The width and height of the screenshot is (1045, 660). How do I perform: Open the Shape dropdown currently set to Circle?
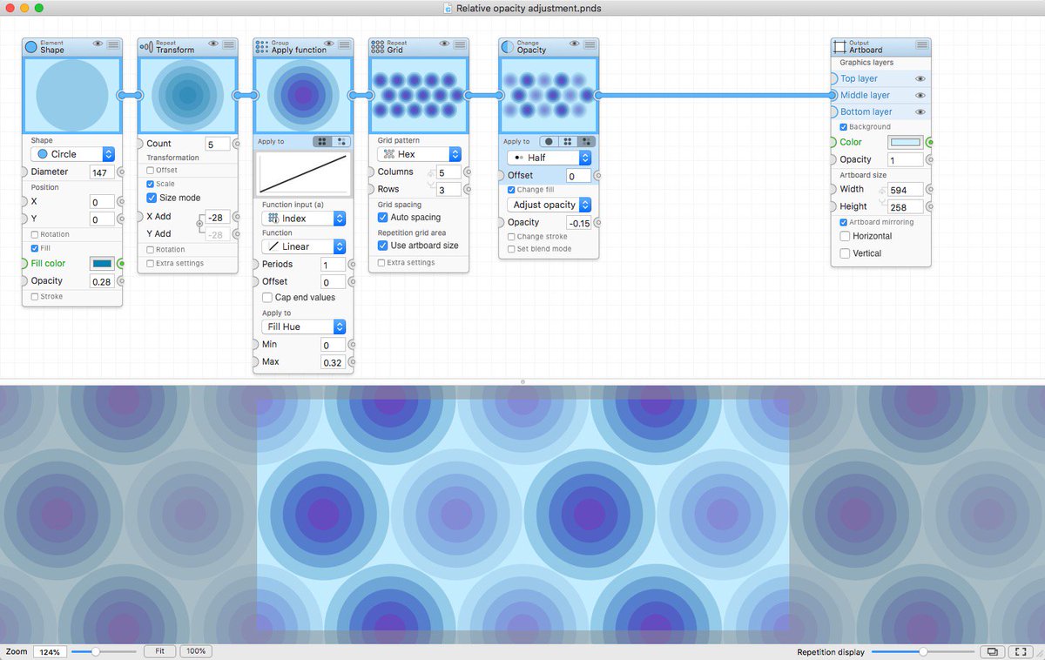tap(72, 153)
